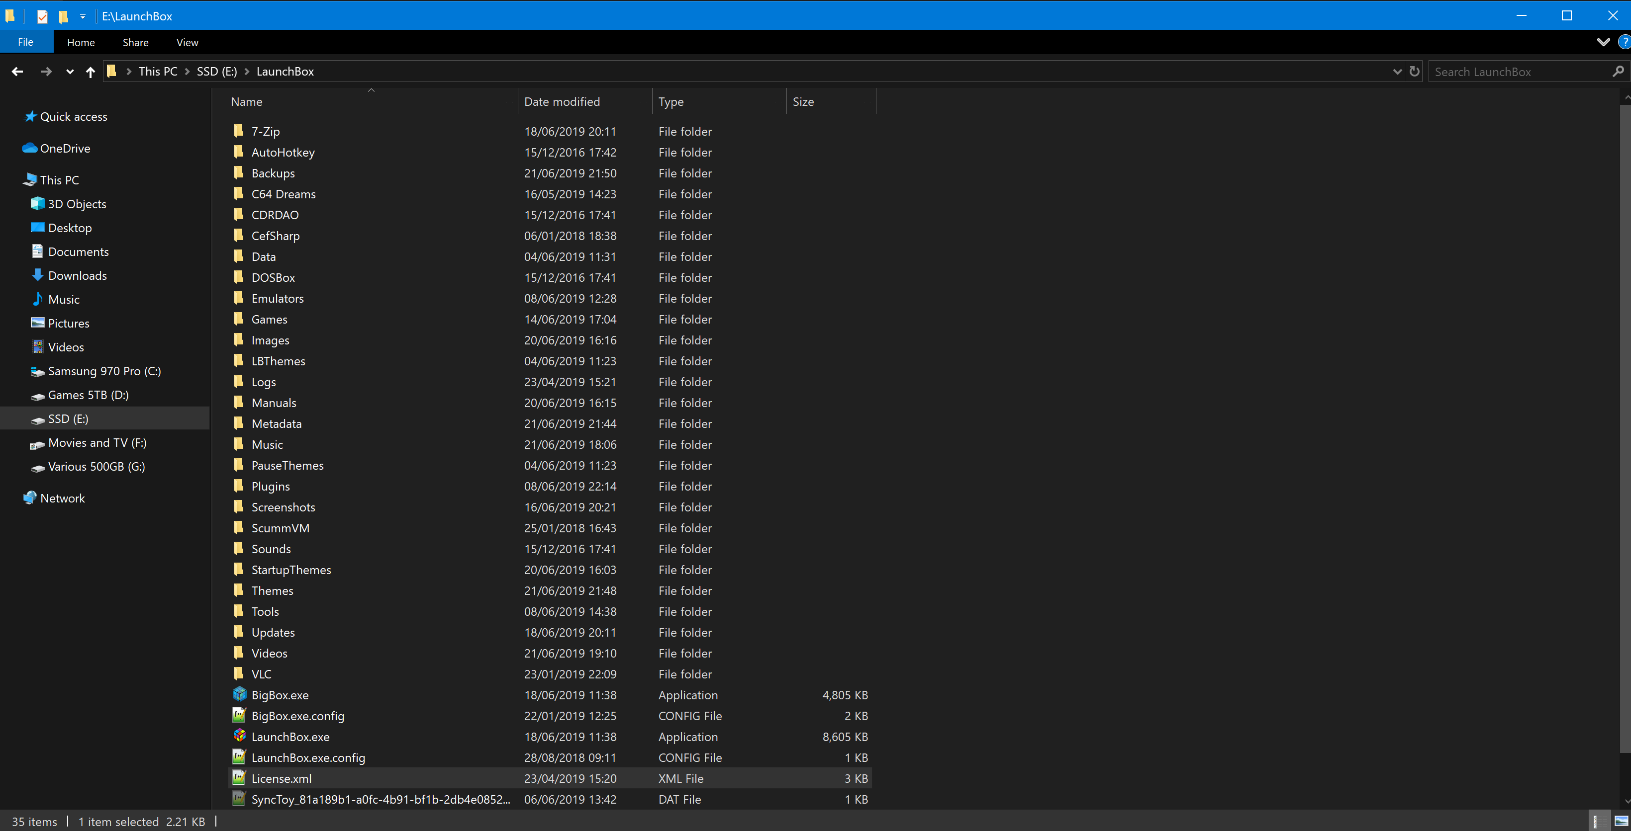Select the VLC folder name
This screenshot has height=831, width=1631.
261,673
